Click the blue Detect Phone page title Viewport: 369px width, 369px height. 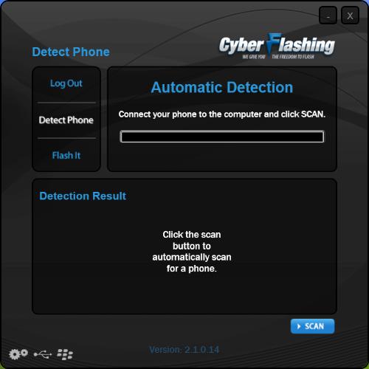coord(71,52)
